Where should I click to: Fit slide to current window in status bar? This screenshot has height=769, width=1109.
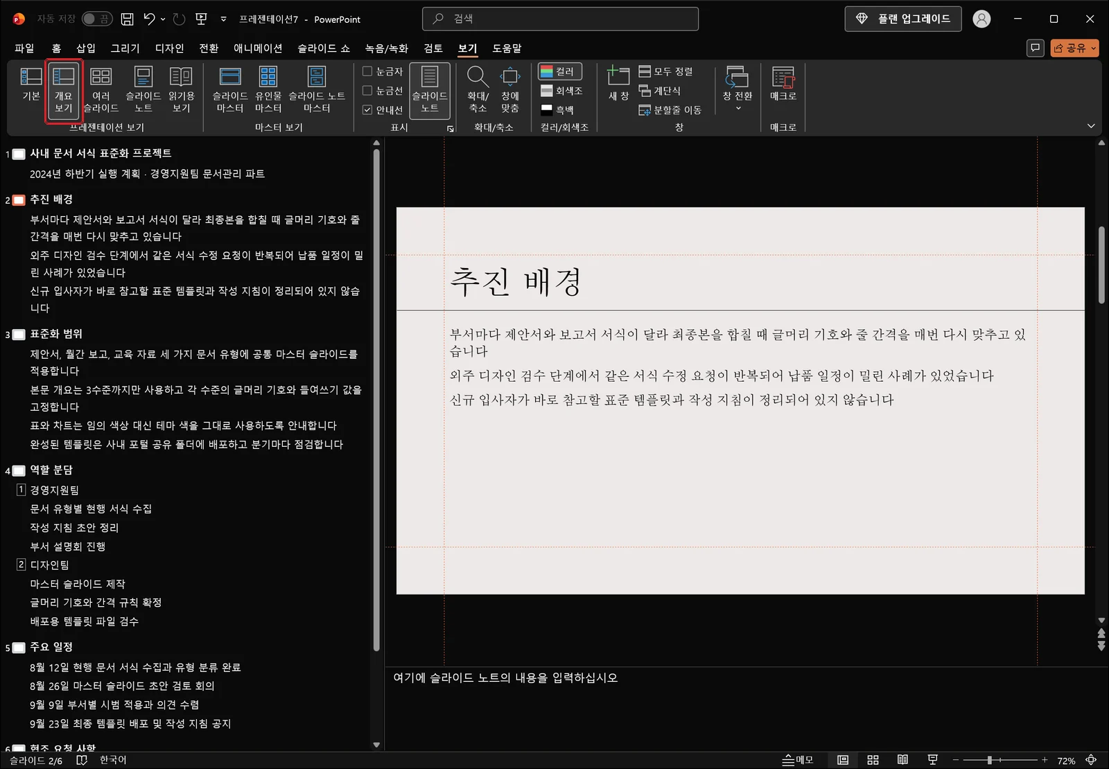[1091, 760]
